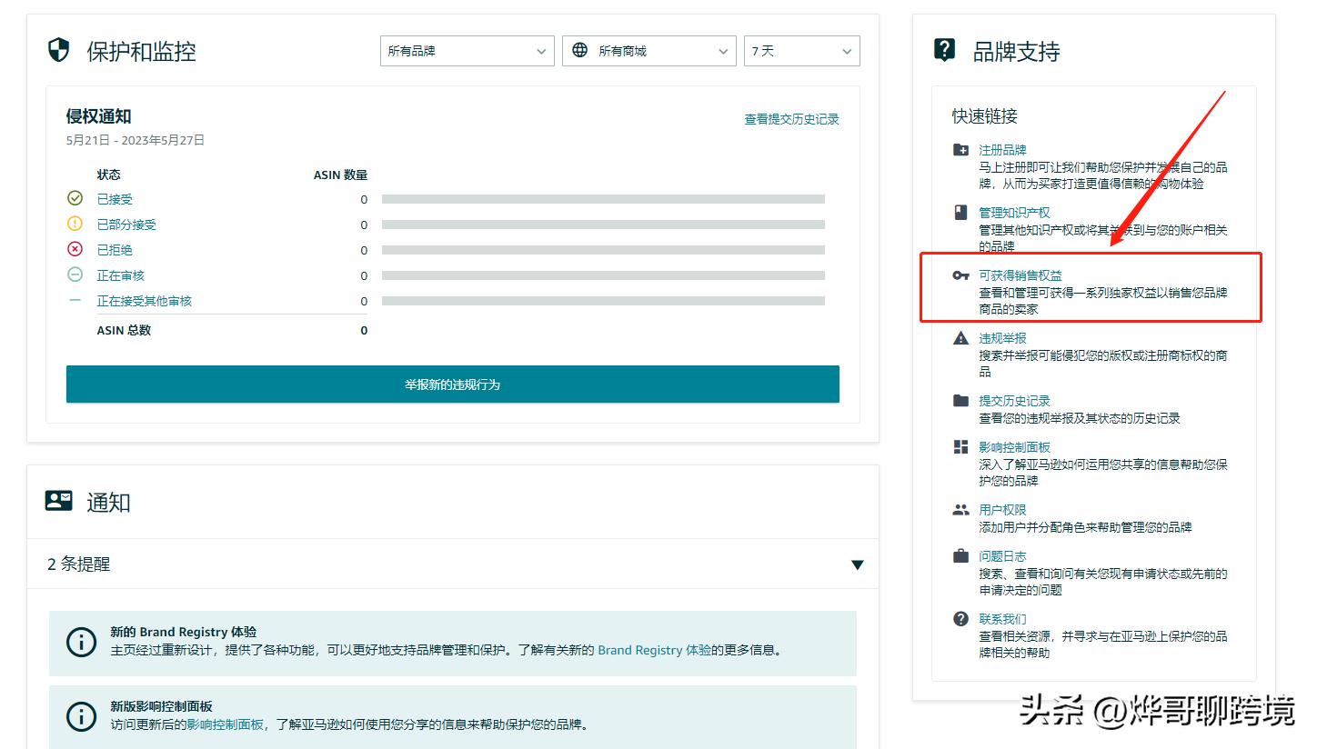This screenshot has width=1317, height=749.
Task: Click the warning triangle icon for 违规举报
Action: pyautogui.click(x=960, y=338)
